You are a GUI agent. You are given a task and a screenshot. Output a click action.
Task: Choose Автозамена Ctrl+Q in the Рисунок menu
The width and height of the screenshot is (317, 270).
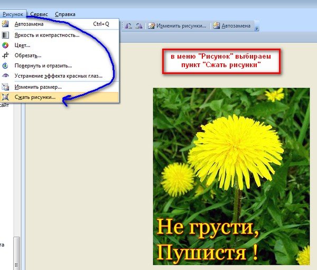point(59,24)
